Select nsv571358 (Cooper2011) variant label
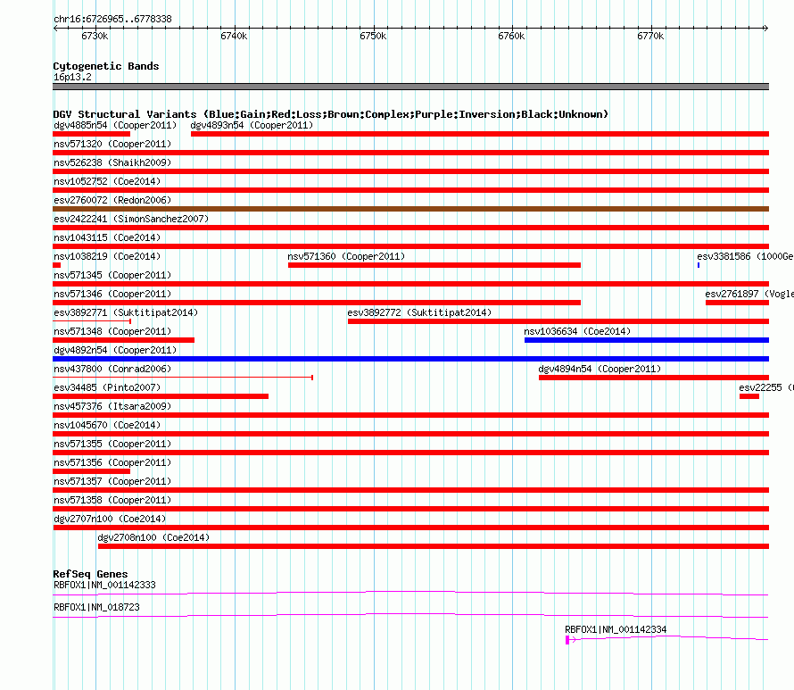Image resolution: width=794 pixels, height=690 pixels. (x=112, y=500)
